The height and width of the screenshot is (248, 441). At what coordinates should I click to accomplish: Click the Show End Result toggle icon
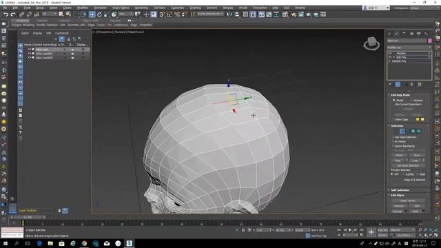pyautogui.click(x=398, y=84)
